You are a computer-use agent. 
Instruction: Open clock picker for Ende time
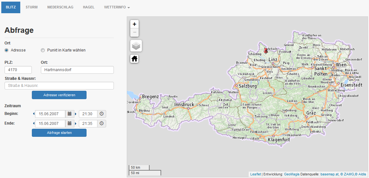click(102, 124)
